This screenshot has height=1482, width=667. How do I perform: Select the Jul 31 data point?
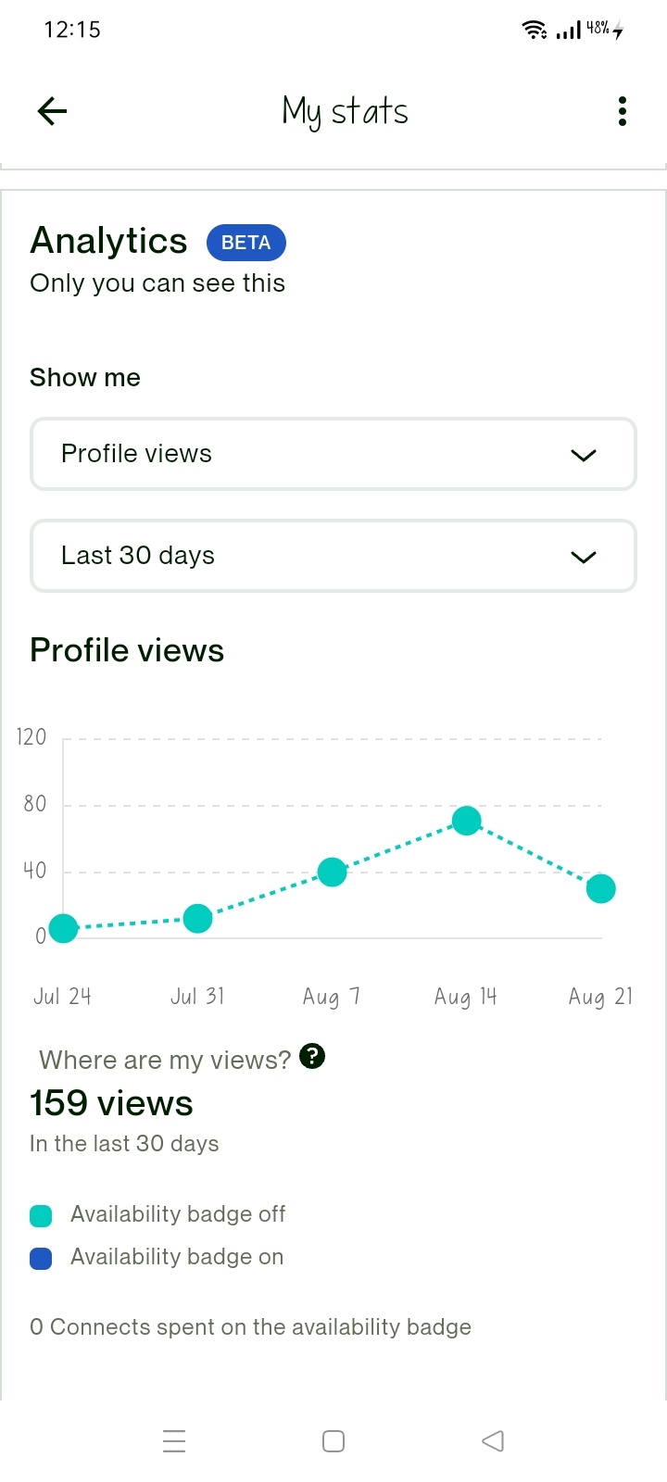pyautogui.click(x=197, y=919)
